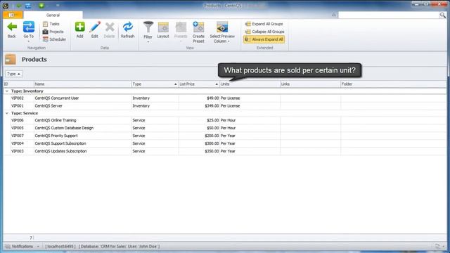Sort by the Links column header
The image size is (450, 253).
click(x=310, y=84)
